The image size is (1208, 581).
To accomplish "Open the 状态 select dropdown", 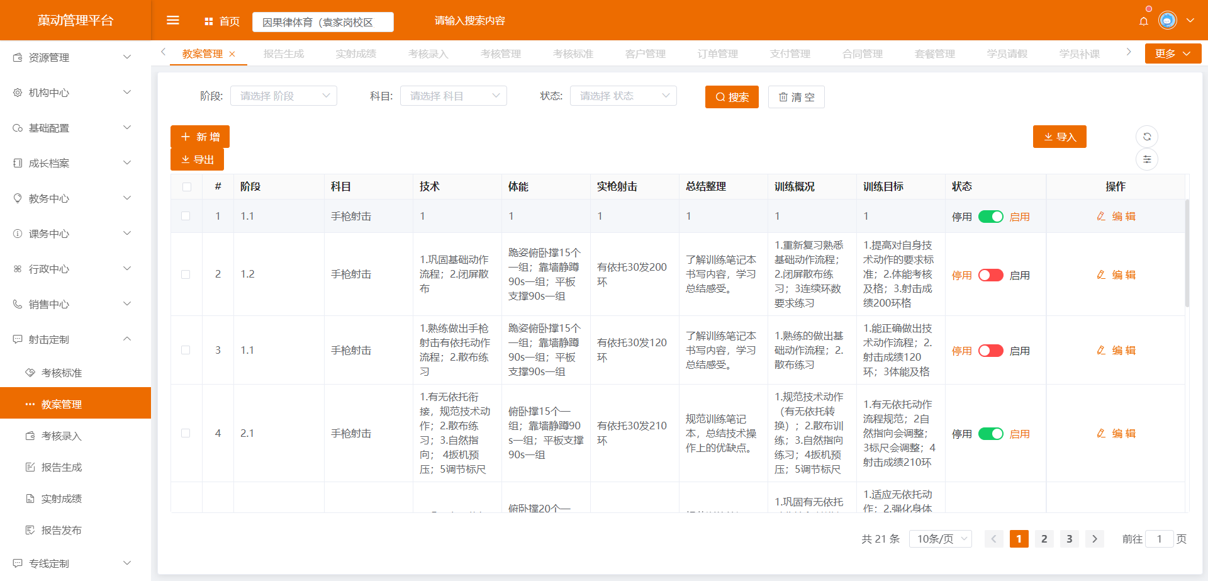I will 624,96.
